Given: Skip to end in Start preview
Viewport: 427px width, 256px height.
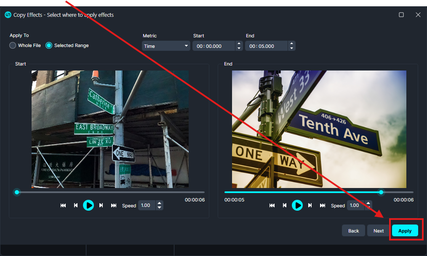Looking at the screenshot, I should coord(114,205).
